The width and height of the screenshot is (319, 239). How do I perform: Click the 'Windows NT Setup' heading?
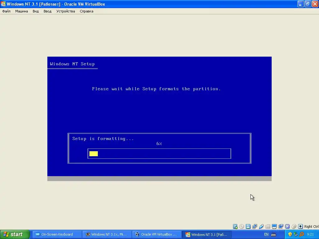(72, 64)
